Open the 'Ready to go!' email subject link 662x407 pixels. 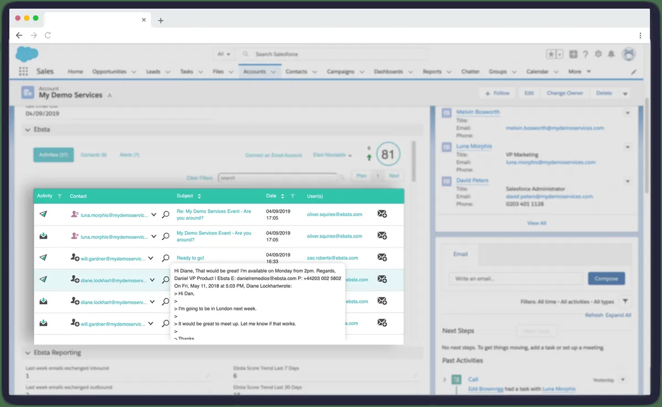coord(190,258)
